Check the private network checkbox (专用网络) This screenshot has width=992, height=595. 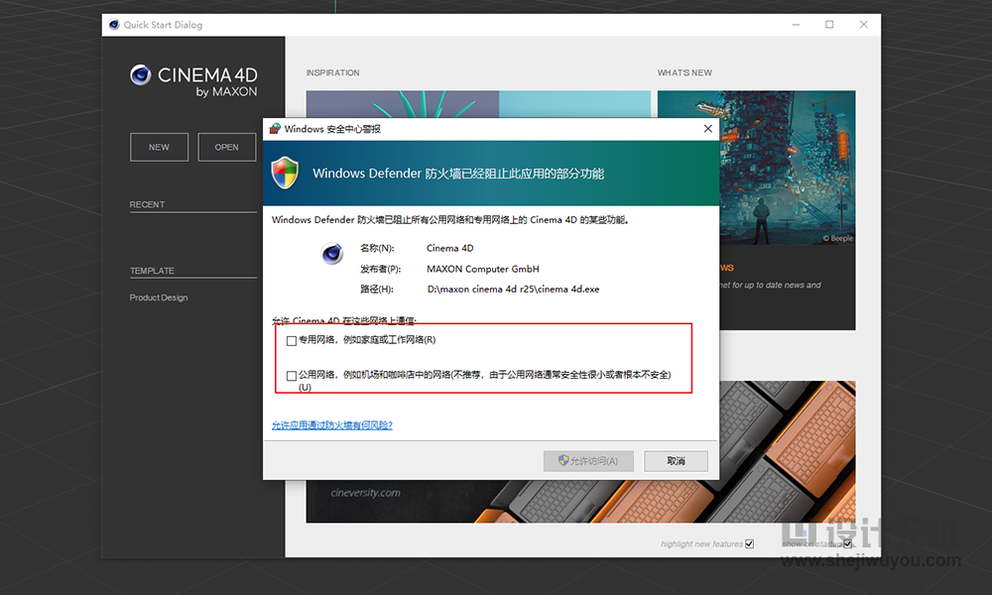coord(291,341)
